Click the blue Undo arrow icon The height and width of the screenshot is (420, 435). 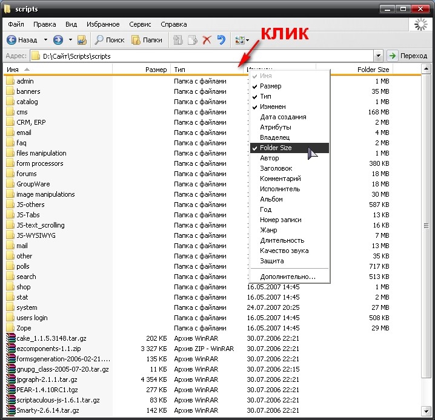pyautogui.click(x=221, y=40)
